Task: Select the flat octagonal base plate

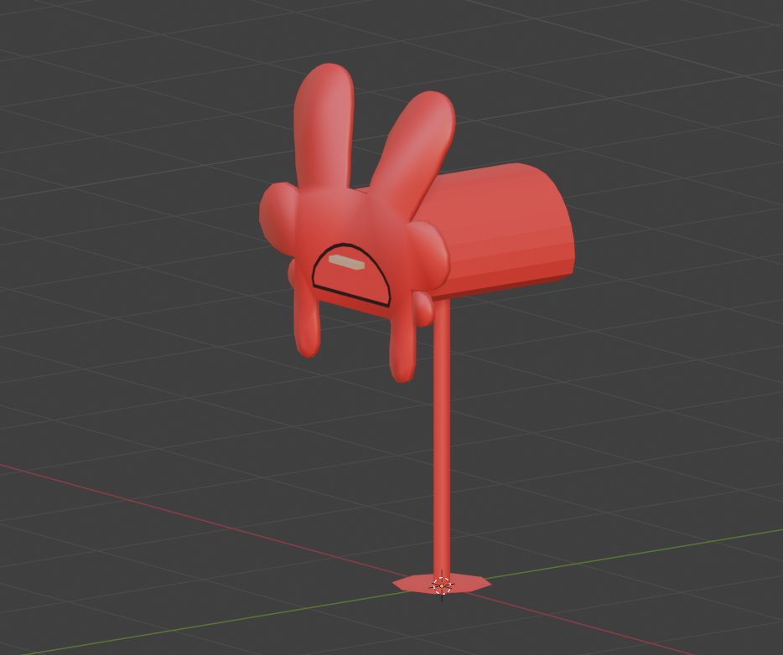Action: [x=442, y=584]
